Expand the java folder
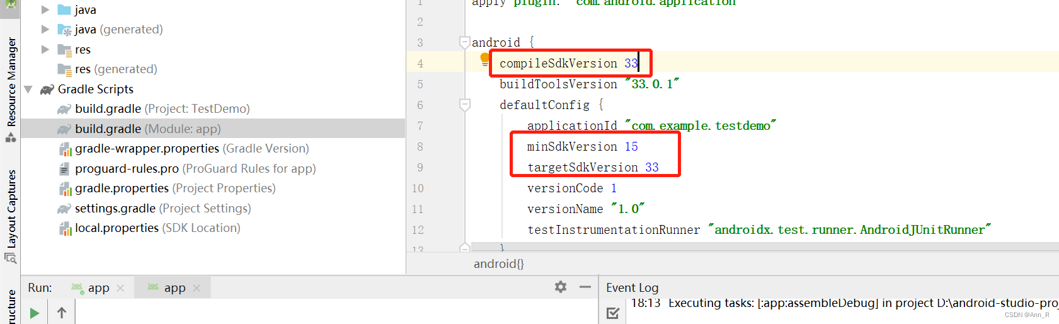Viewport: 1059px width, 324px height. (x=45, y=9)
